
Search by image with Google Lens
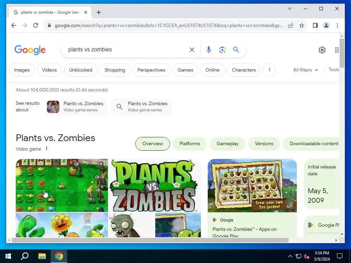(222, 50)
